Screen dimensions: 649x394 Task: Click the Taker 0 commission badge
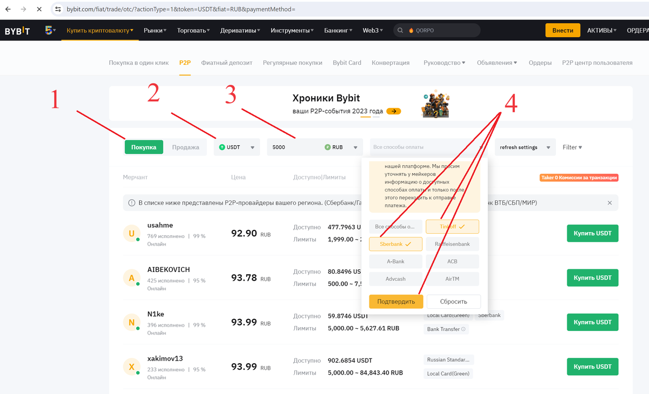click(579, 178)
